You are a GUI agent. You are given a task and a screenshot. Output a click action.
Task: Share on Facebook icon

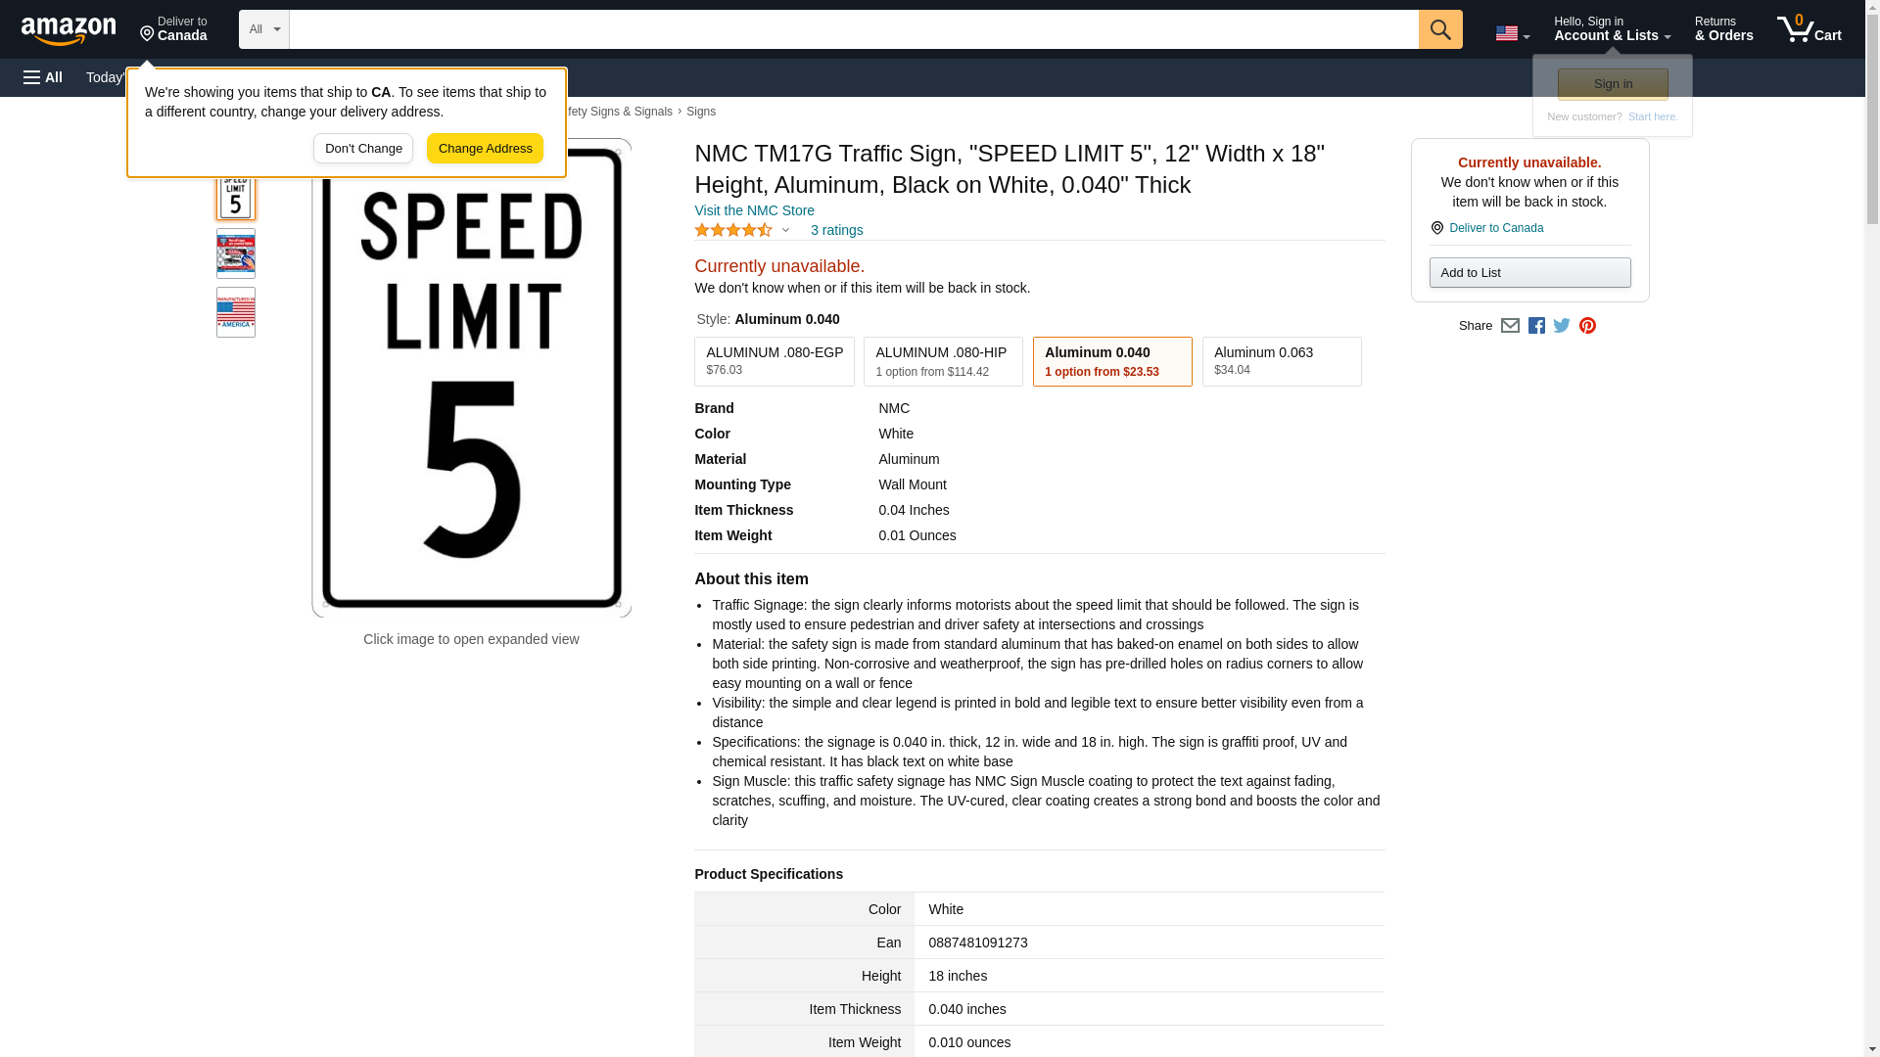pos(1536,326)
